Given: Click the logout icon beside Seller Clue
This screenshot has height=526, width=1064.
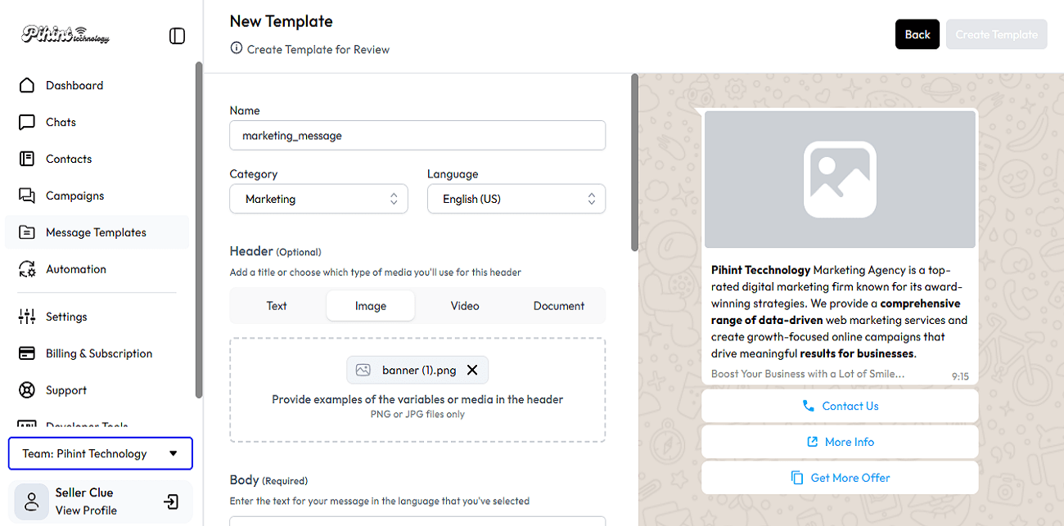Looking at the screenshot, I should click(171, 501).
